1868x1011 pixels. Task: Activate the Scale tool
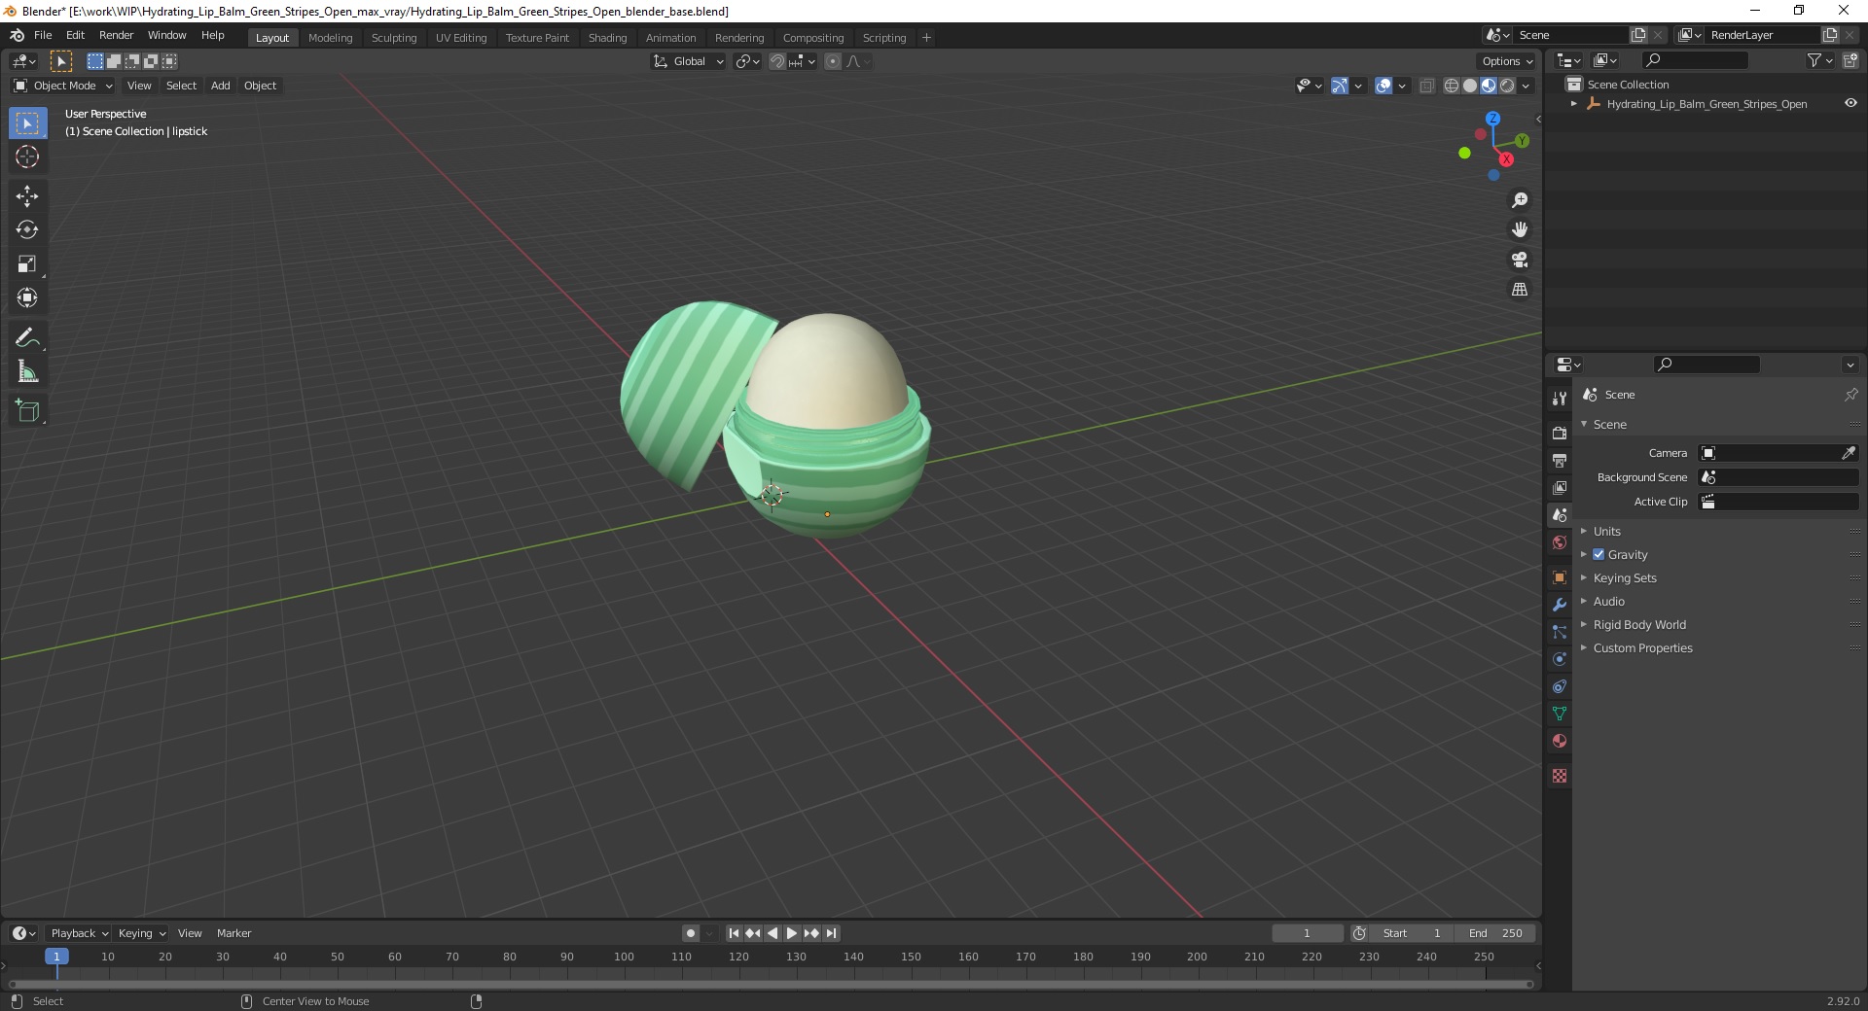[x=27, y=264]
